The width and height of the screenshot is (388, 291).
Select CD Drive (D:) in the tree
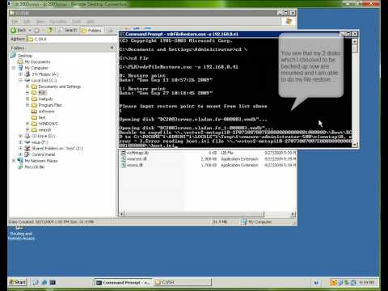click(44, 136)
